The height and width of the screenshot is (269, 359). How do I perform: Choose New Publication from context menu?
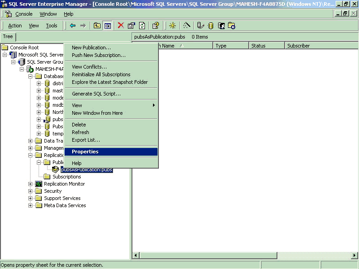click(111, 48)
